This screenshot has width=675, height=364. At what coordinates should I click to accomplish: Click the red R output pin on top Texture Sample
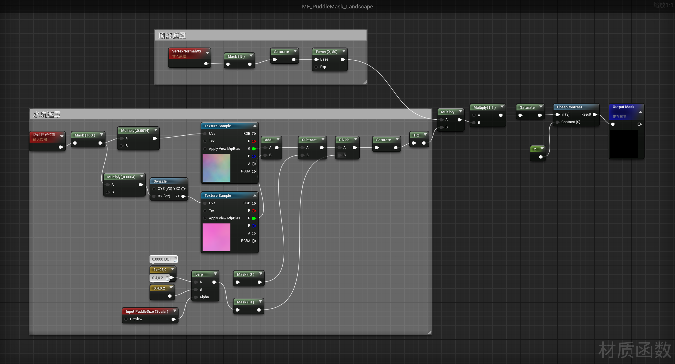[254, 141]
